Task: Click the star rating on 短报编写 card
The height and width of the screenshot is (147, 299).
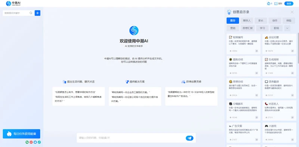Action: tap(233, 51)
